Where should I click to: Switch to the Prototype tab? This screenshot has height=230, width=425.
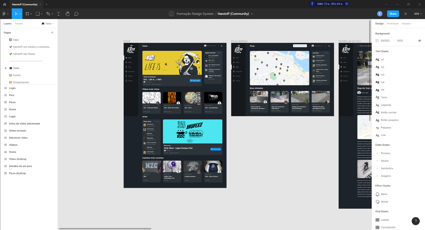pos(393,24)
